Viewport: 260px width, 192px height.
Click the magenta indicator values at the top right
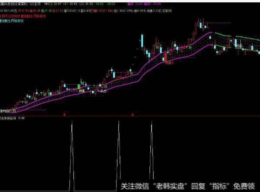[144, 4]
